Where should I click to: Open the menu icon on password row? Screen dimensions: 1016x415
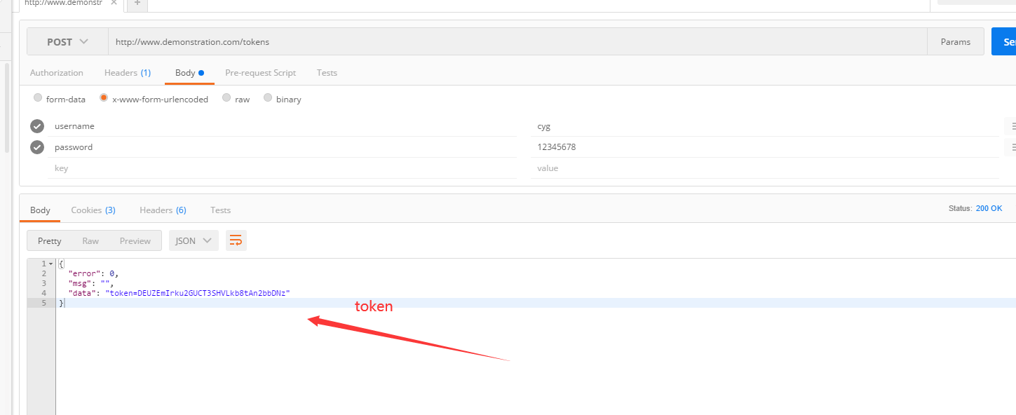[x=1012, y=147]
